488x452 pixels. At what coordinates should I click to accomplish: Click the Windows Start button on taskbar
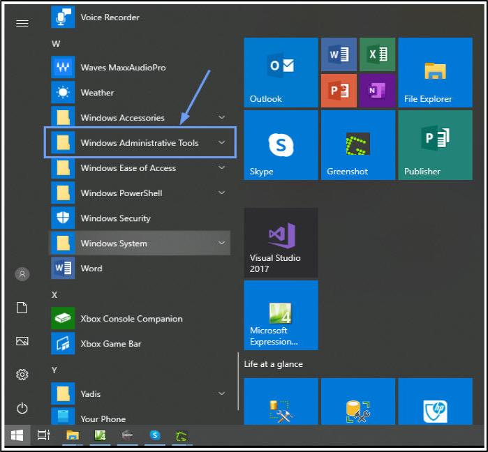coord(17,435)
